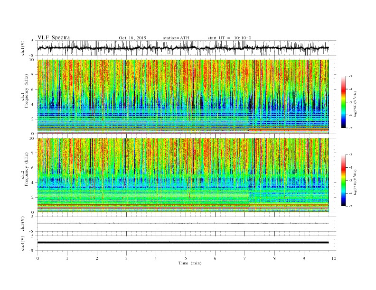
Task: Click the "2" kHz tick on the ch.1 spectrogram
Action: coord(33,119)
